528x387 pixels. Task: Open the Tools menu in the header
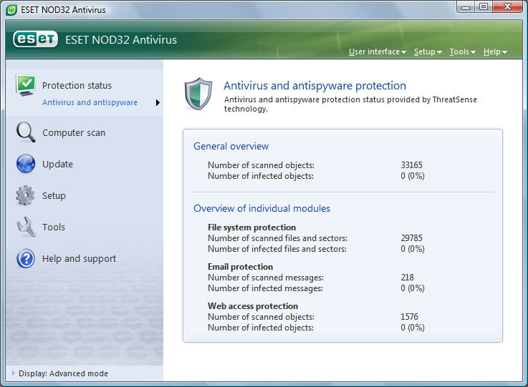(462, 52)
